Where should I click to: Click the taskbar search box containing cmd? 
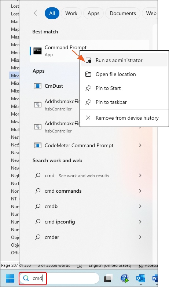pyautogui.click(x=59, y=278)
